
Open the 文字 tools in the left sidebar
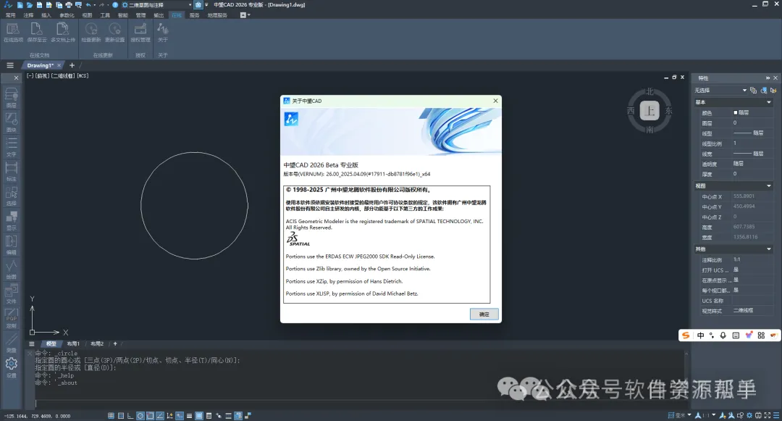[x=11, y=146]
